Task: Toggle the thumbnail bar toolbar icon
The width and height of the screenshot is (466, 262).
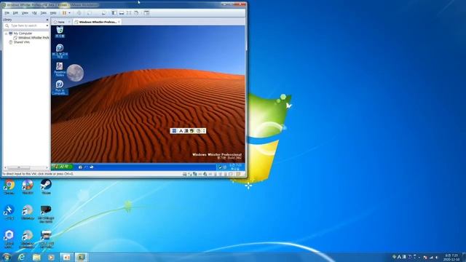Action: click(122, 13)
